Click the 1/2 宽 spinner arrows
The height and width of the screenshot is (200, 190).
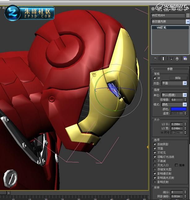coord(185,128)
